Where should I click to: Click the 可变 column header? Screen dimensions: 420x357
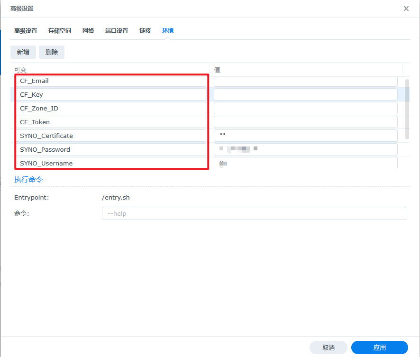pos(110,70)
